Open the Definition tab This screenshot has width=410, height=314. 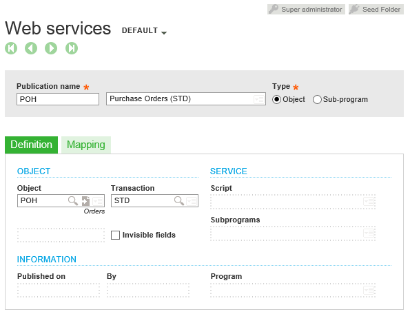coord(32,145)
